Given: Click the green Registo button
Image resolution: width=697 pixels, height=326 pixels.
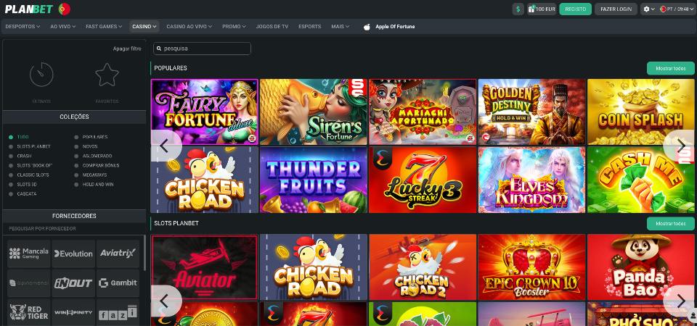Looking at the screenshot, I should click(x=575, y=9).
